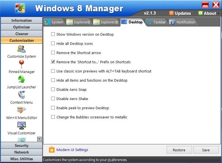The image size is (222, 163).
Task: Click the About info icon
Action: click(200, 13)
